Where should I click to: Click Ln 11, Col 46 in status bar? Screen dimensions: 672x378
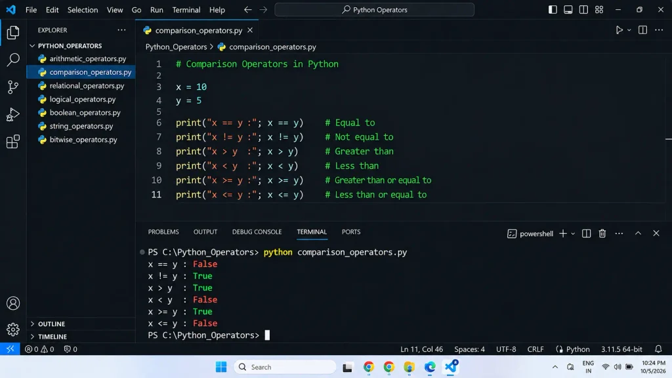tap(421, 349)
